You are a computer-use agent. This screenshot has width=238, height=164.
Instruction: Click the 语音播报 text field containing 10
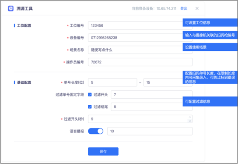(150, 131)
